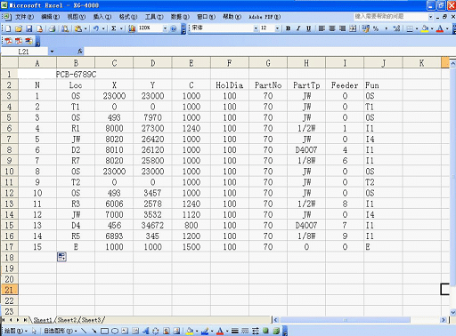The image size is (456, 336).
Task: Expand the Undo history dropdown arrow
Action: [x=103, y=28]
